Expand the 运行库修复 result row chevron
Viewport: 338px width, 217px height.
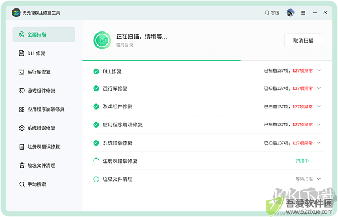[x=319, y=88]
